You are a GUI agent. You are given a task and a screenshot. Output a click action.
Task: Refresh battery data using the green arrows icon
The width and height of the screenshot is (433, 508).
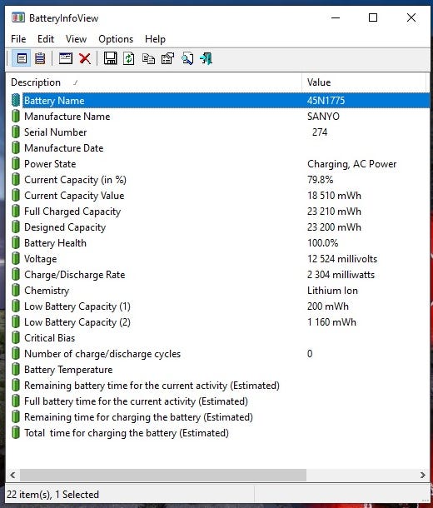click(x=129, y=58)
